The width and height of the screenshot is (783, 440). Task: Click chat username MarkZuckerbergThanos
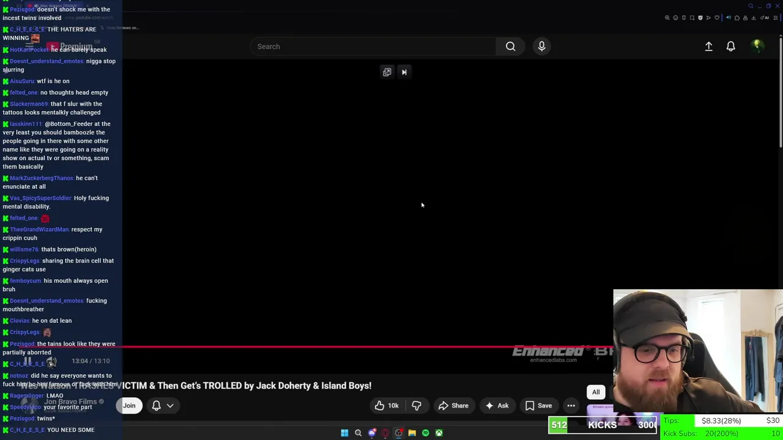(x=42, y=178)
